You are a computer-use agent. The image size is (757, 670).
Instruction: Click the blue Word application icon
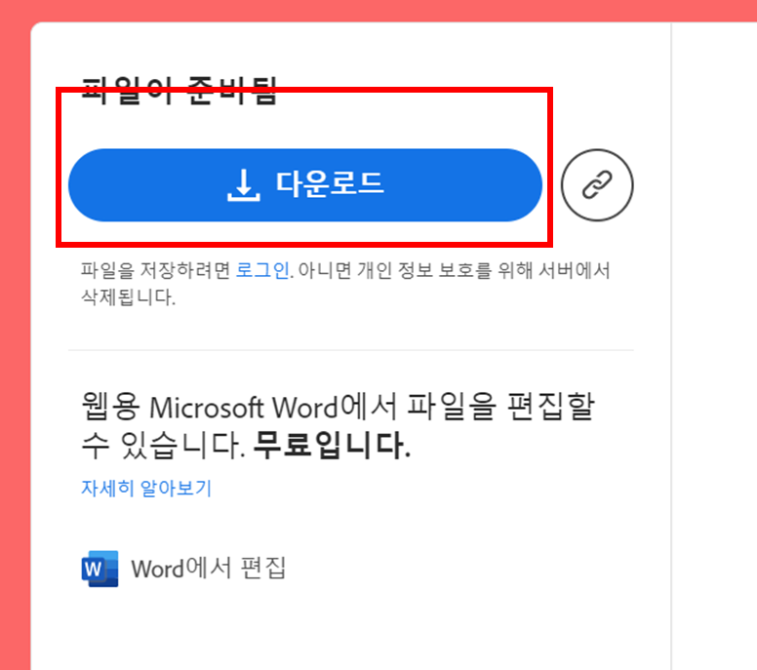100,569
